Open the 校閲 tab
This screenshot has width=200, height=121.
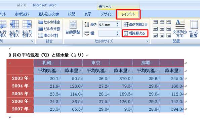72,14
